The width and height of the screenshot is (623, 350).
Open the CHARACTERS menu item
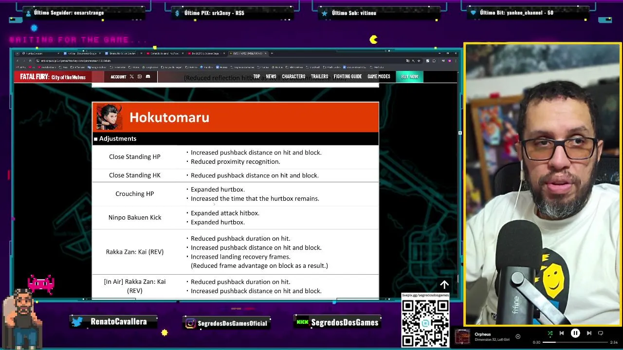tap(293, 77)
